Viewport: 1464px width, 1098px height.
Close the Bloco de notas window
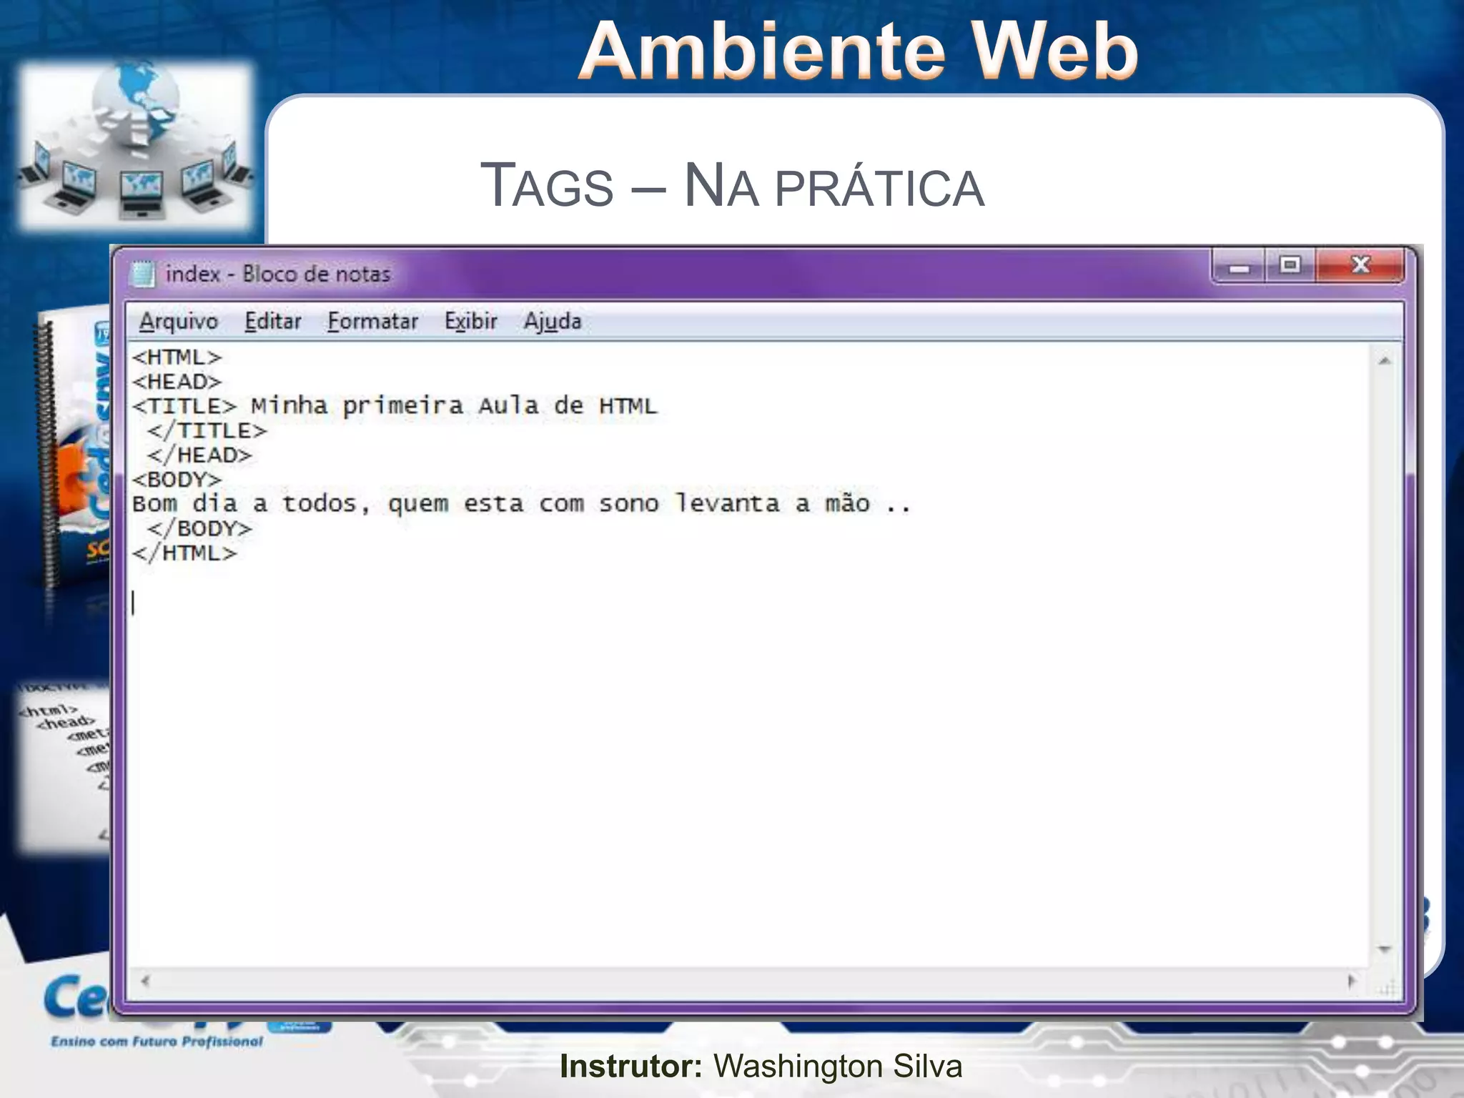[1360, 266]
